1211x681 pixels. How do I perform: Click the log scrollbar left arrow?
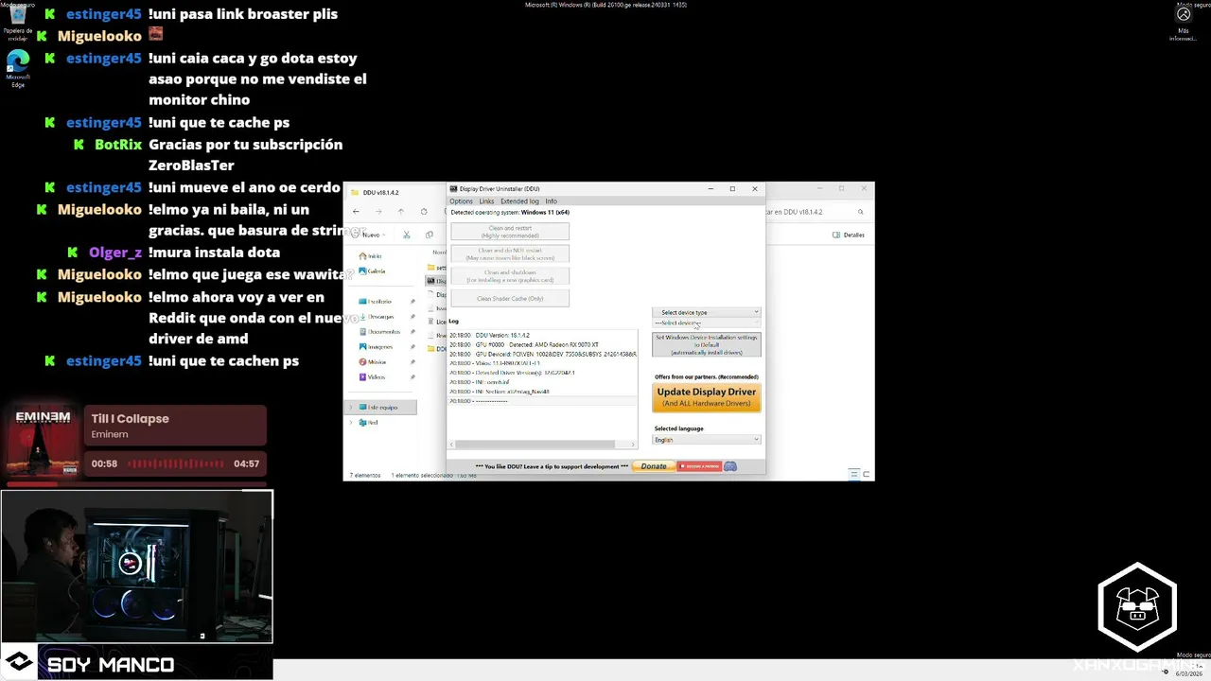[452, 445]
